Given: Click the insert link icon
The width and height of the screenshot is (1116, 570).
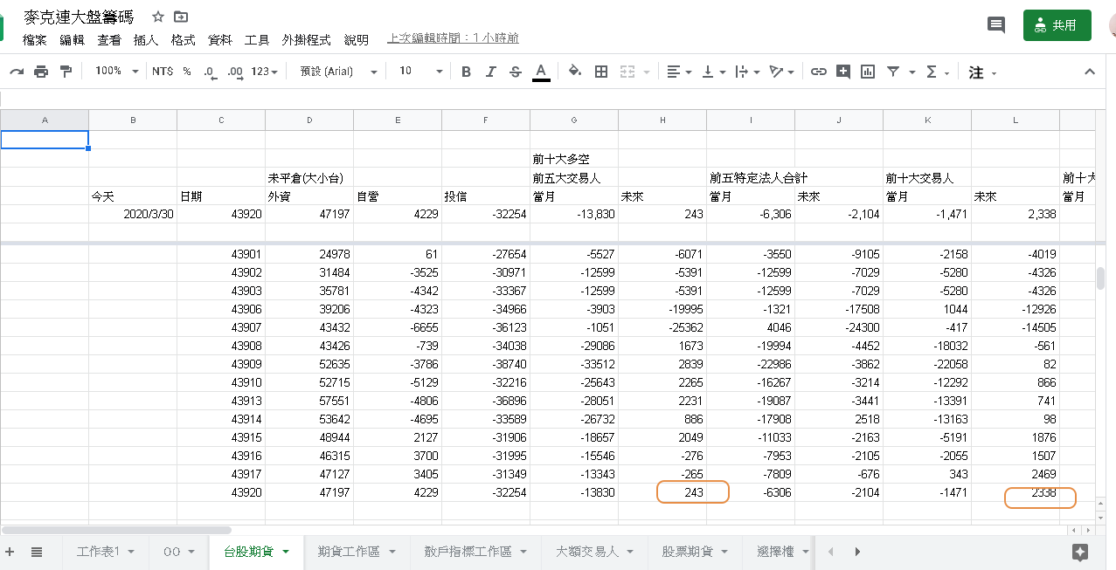Looking at the screenshot, I should (818, 72).
